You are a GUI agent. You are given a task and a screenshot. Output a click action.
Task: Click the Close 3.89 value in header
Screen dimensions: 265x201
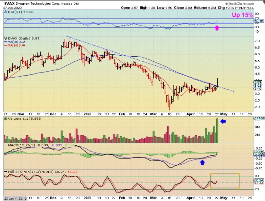pyautogui.click(x=183, y=8)
